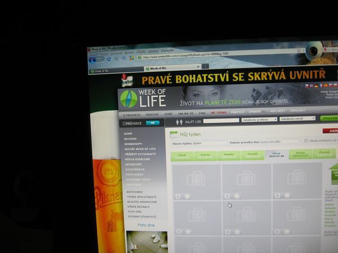Click the Název týdne text field
The width and height of the screenshot is (338, 253).
[x=210, y=143]
